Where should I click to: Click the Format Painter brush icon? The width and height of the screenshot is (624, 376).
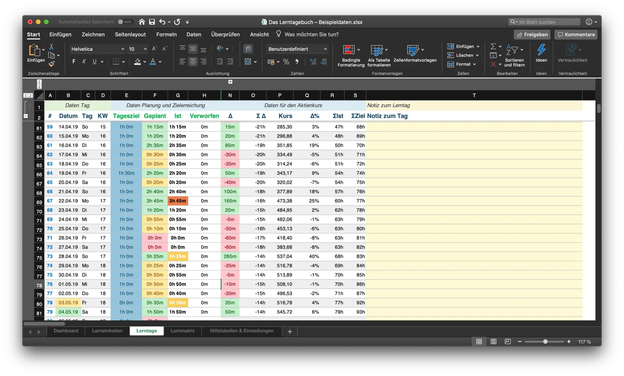(x=51, y=64)
